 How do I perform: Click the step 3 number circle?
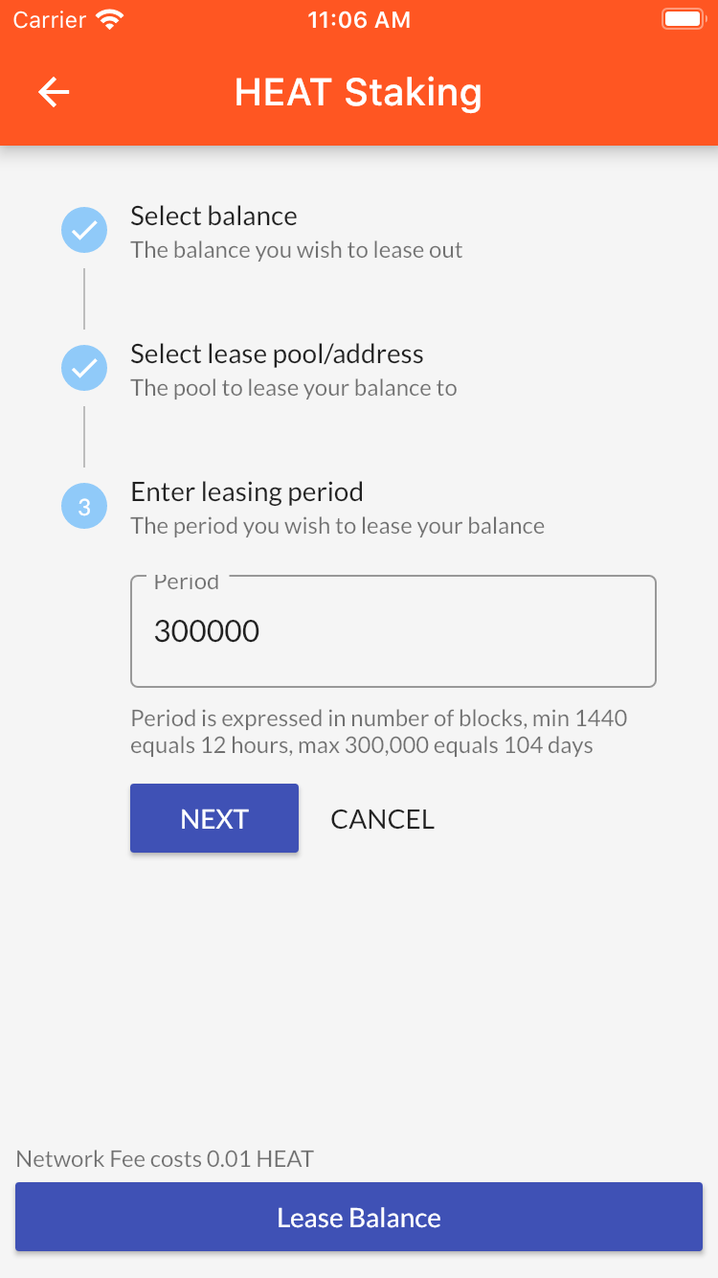point(84,506)
